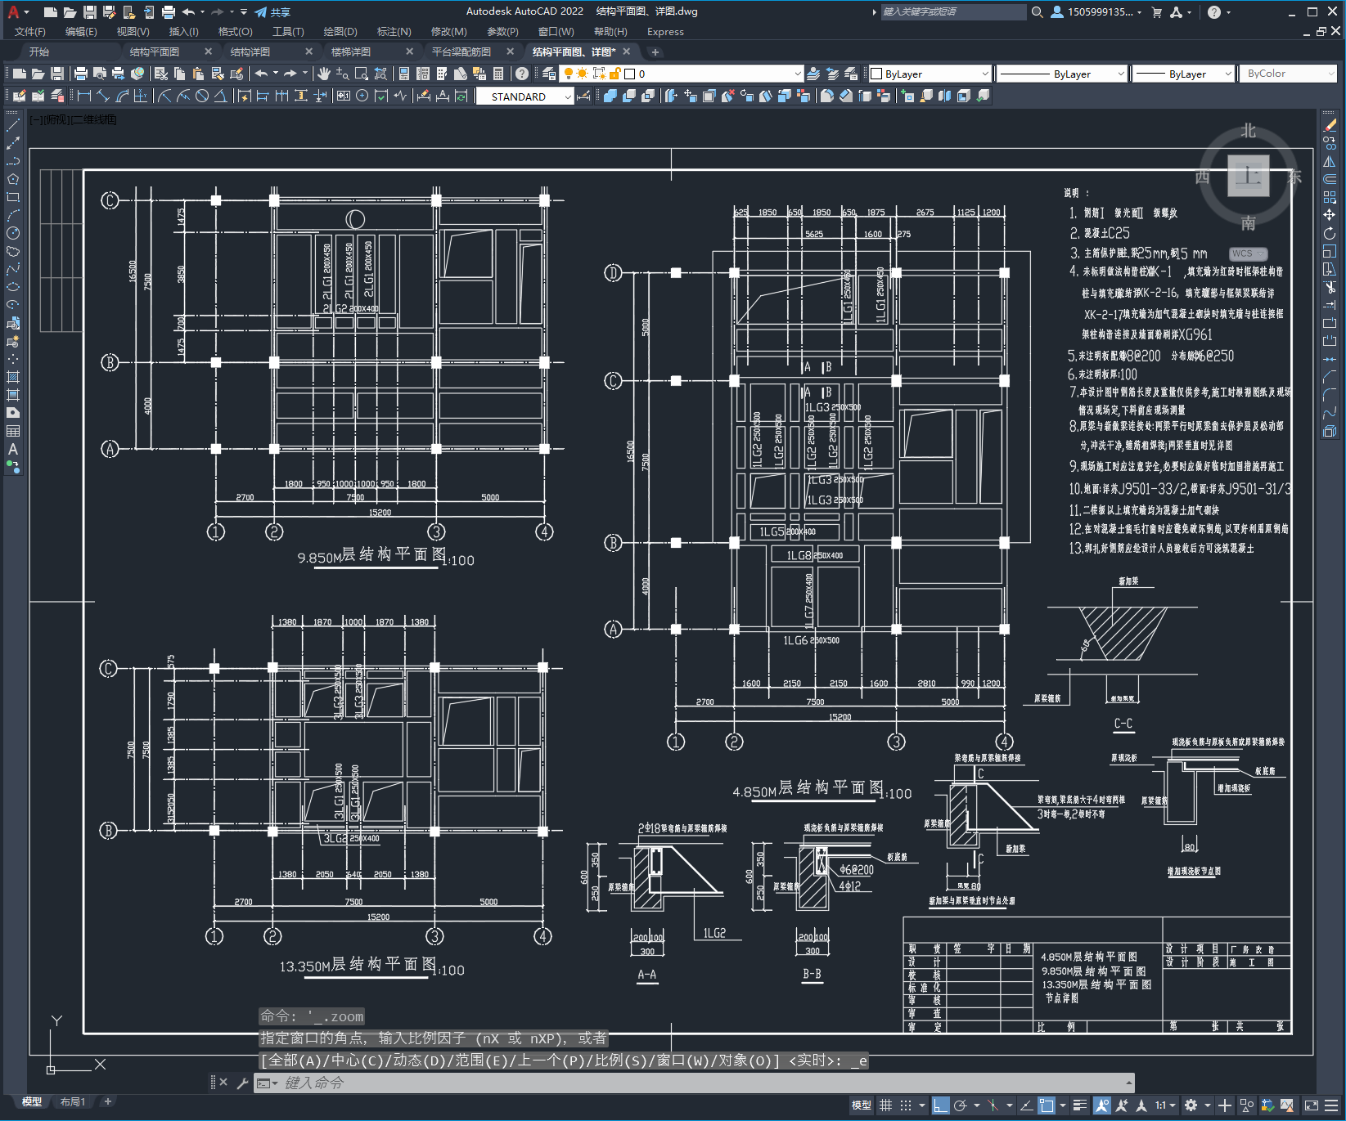Toggle lineweight display in the status bar
1346x1121 pixels.
(1080, 1105)
